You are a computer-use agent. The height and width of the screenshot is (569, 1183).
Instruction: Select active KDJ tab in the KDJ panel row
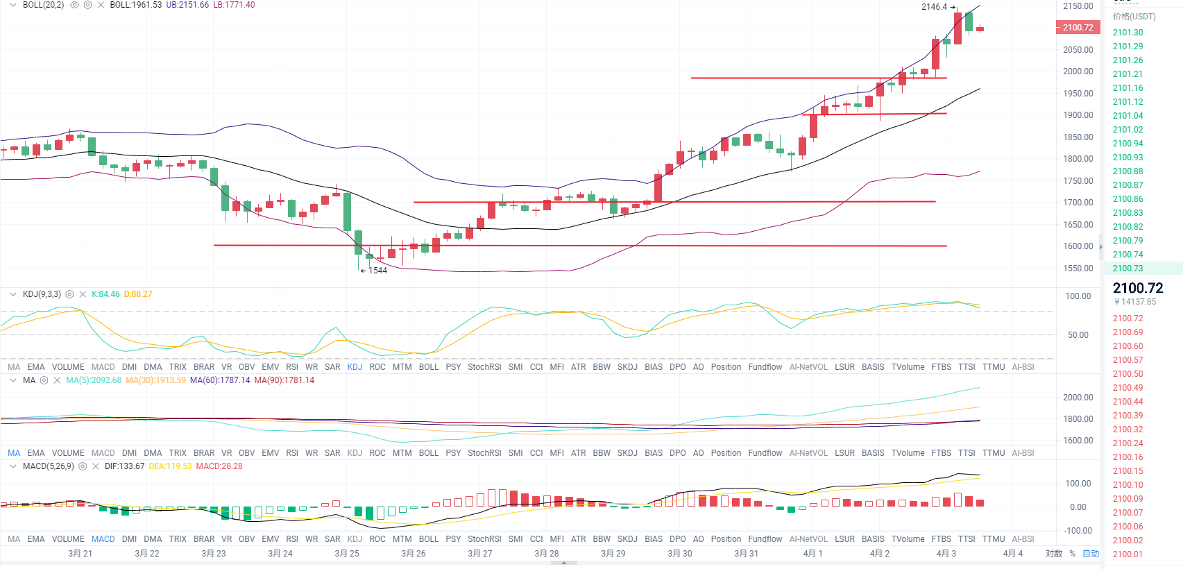355,367
